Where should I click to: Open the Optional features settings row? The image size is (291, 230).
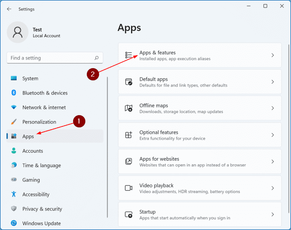click(x=200, y=135)
